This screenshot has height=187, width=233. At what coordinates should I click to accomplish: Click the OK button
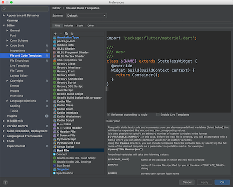point(222,182)
